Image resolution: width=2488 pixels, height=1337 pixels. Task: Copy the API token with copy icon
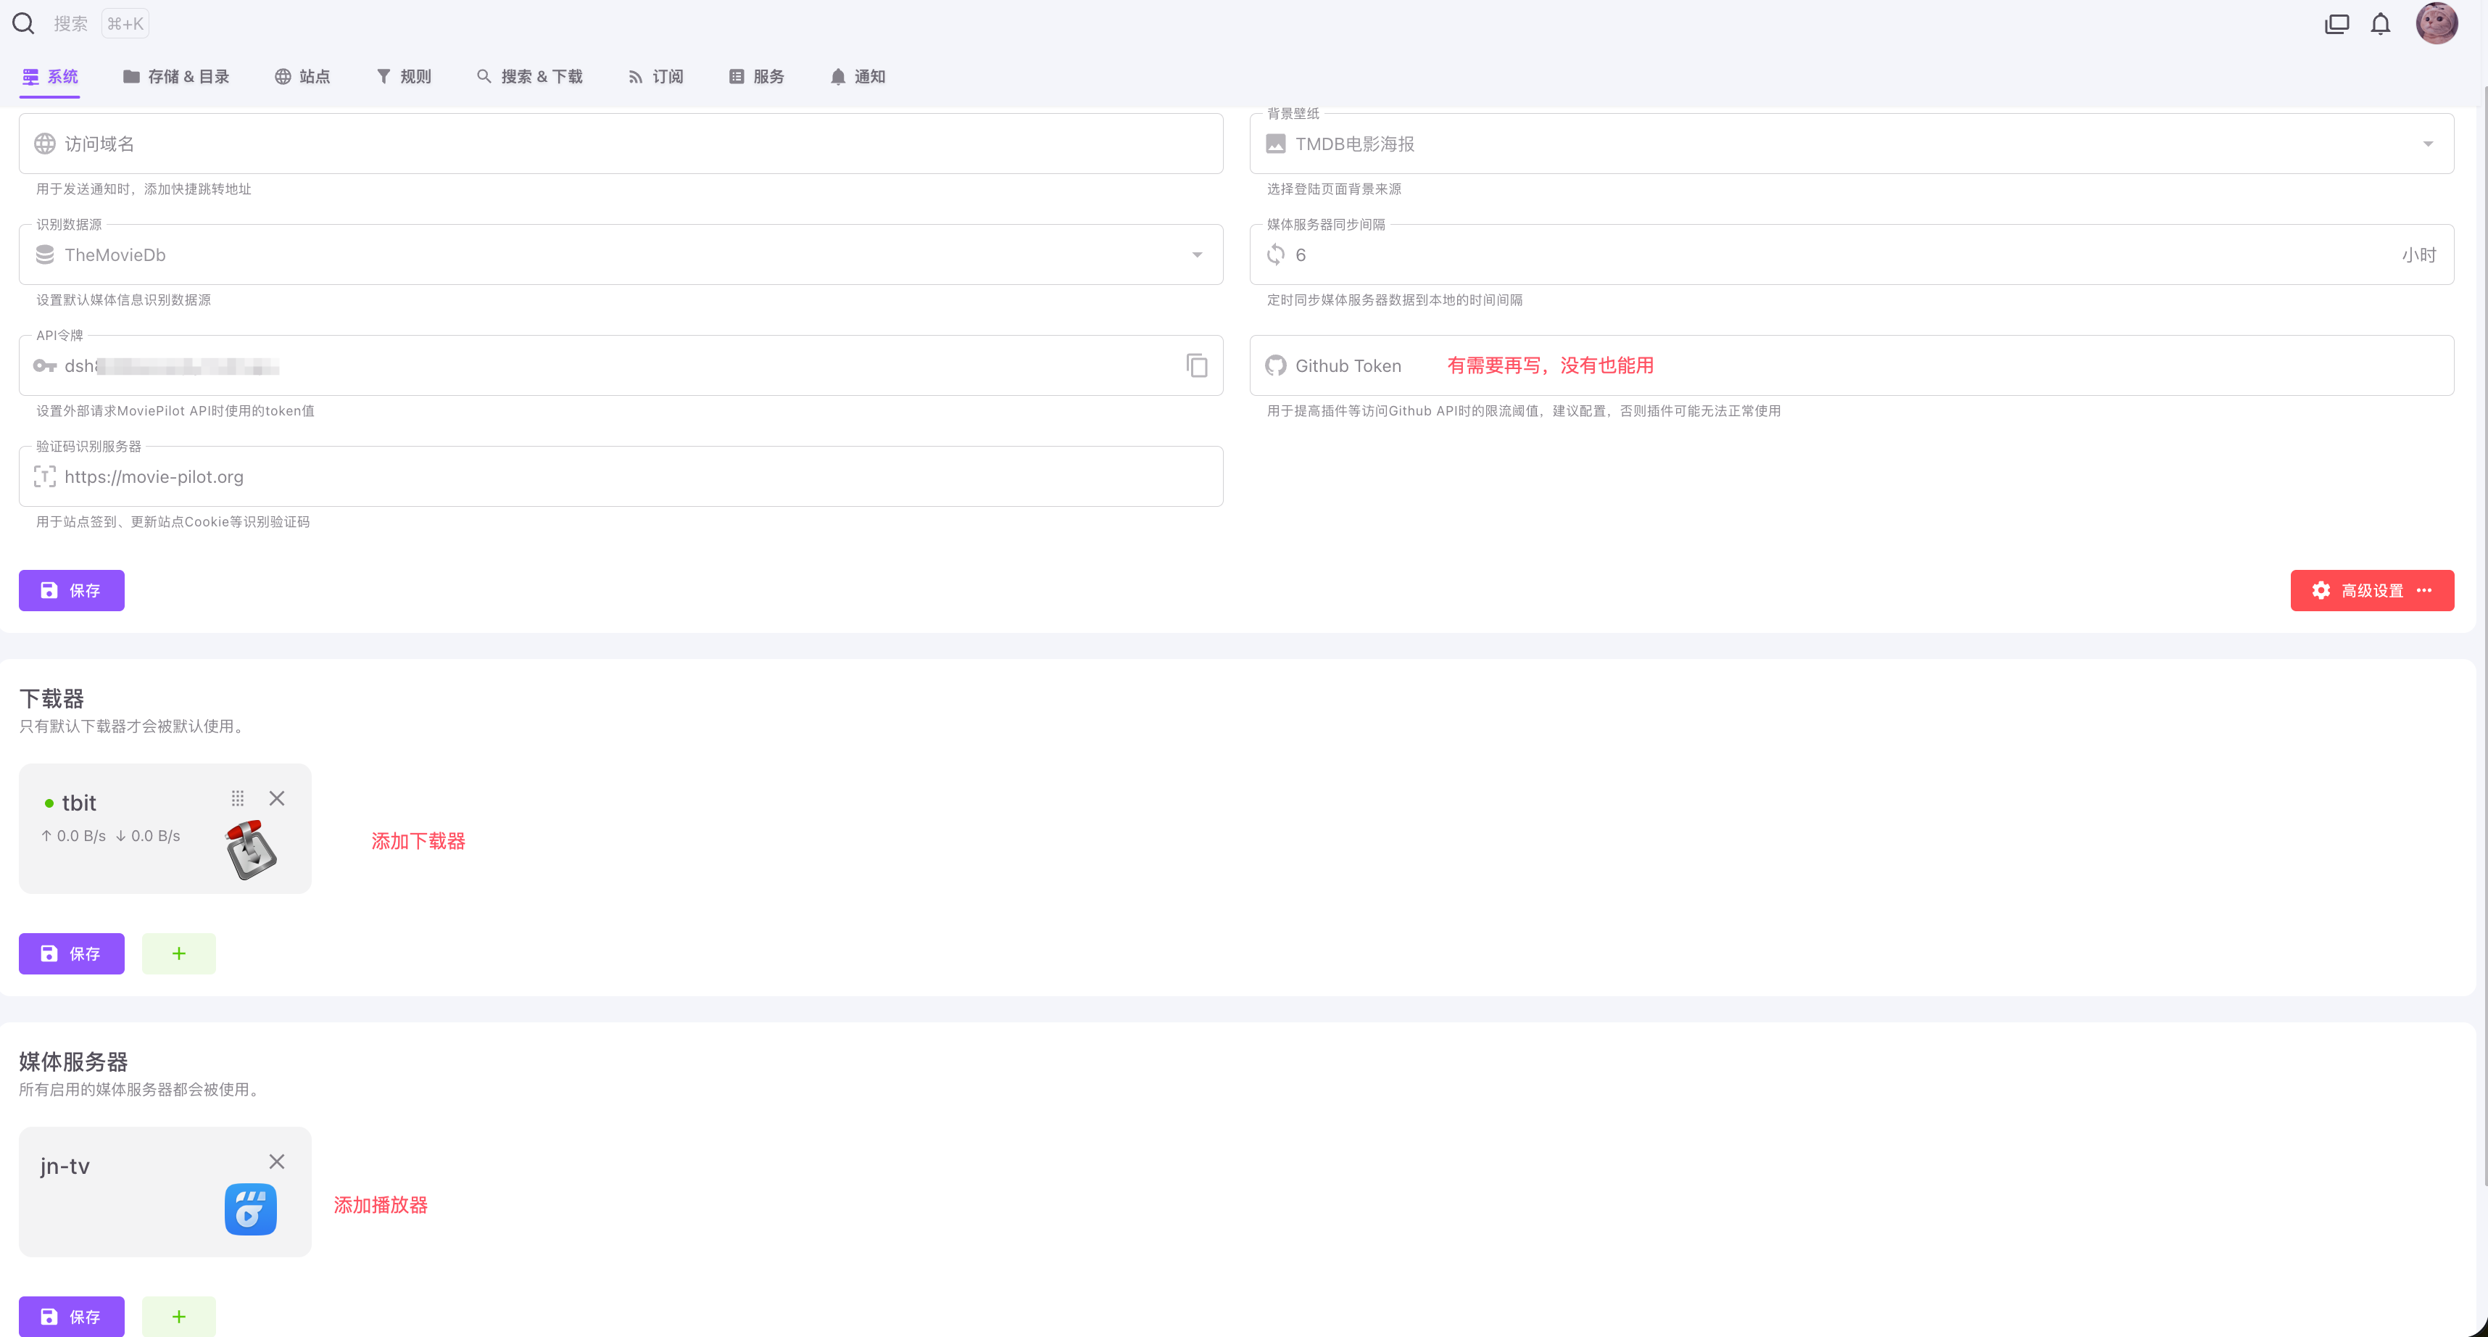click(1197, 365)
